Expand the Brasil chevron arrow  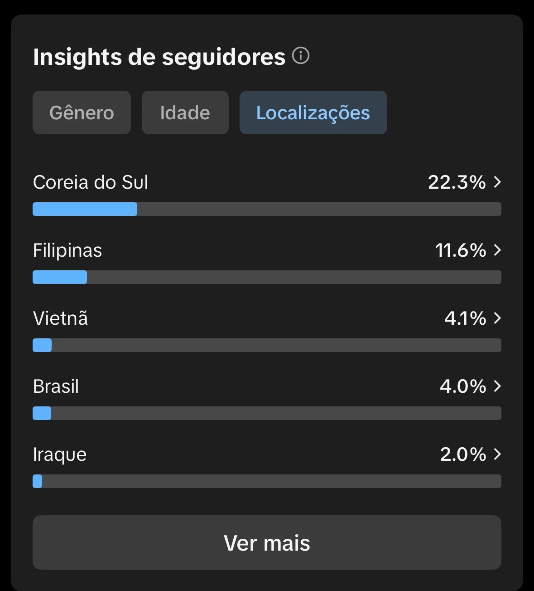point(497,386)
